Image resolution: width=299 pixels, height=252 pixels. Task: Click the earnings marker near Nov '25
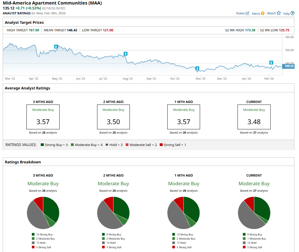pos(197,69)
